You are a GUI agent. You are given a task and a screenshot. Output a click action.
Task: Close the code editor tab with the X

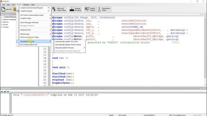tap(205, 14)
